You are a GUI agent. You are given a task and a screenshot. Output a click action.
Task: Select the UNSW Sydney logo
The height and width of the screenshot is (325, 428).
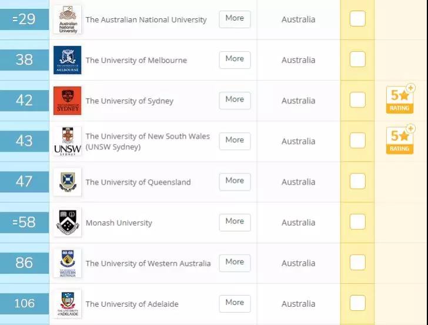point(68,142)
